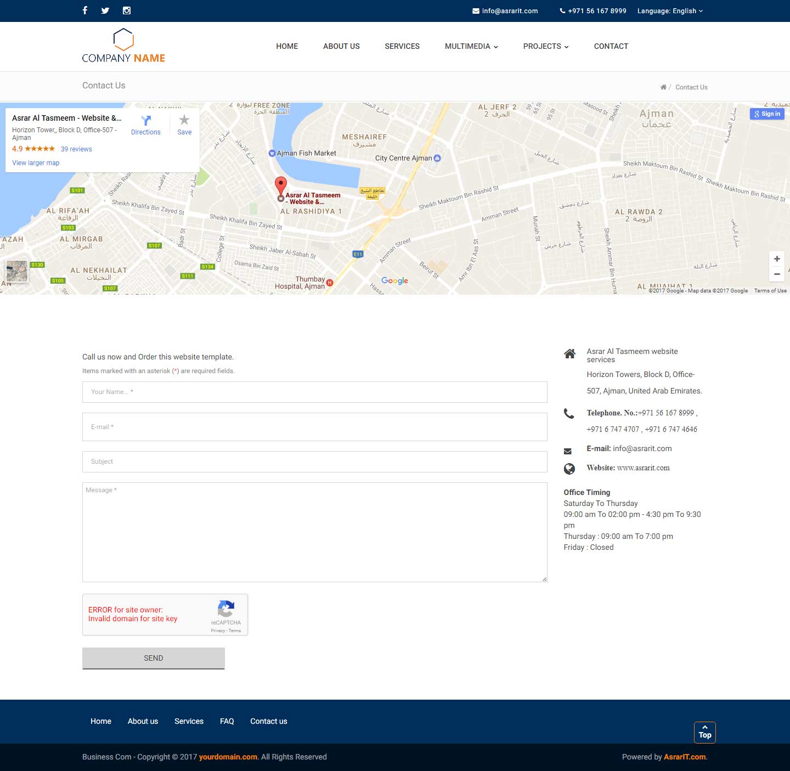The height and width of the screenshot is (771, 790).
Task: Open the Services nav item
Action: coord(402,46)
